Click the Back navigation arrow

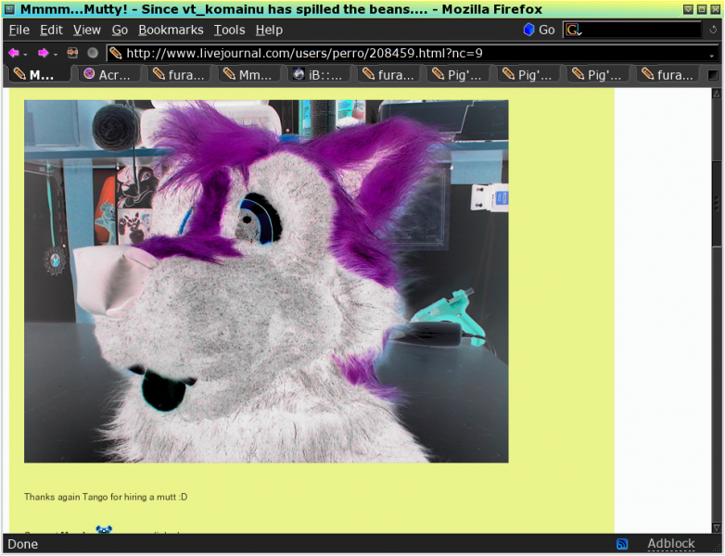click(x=13, y=53)
